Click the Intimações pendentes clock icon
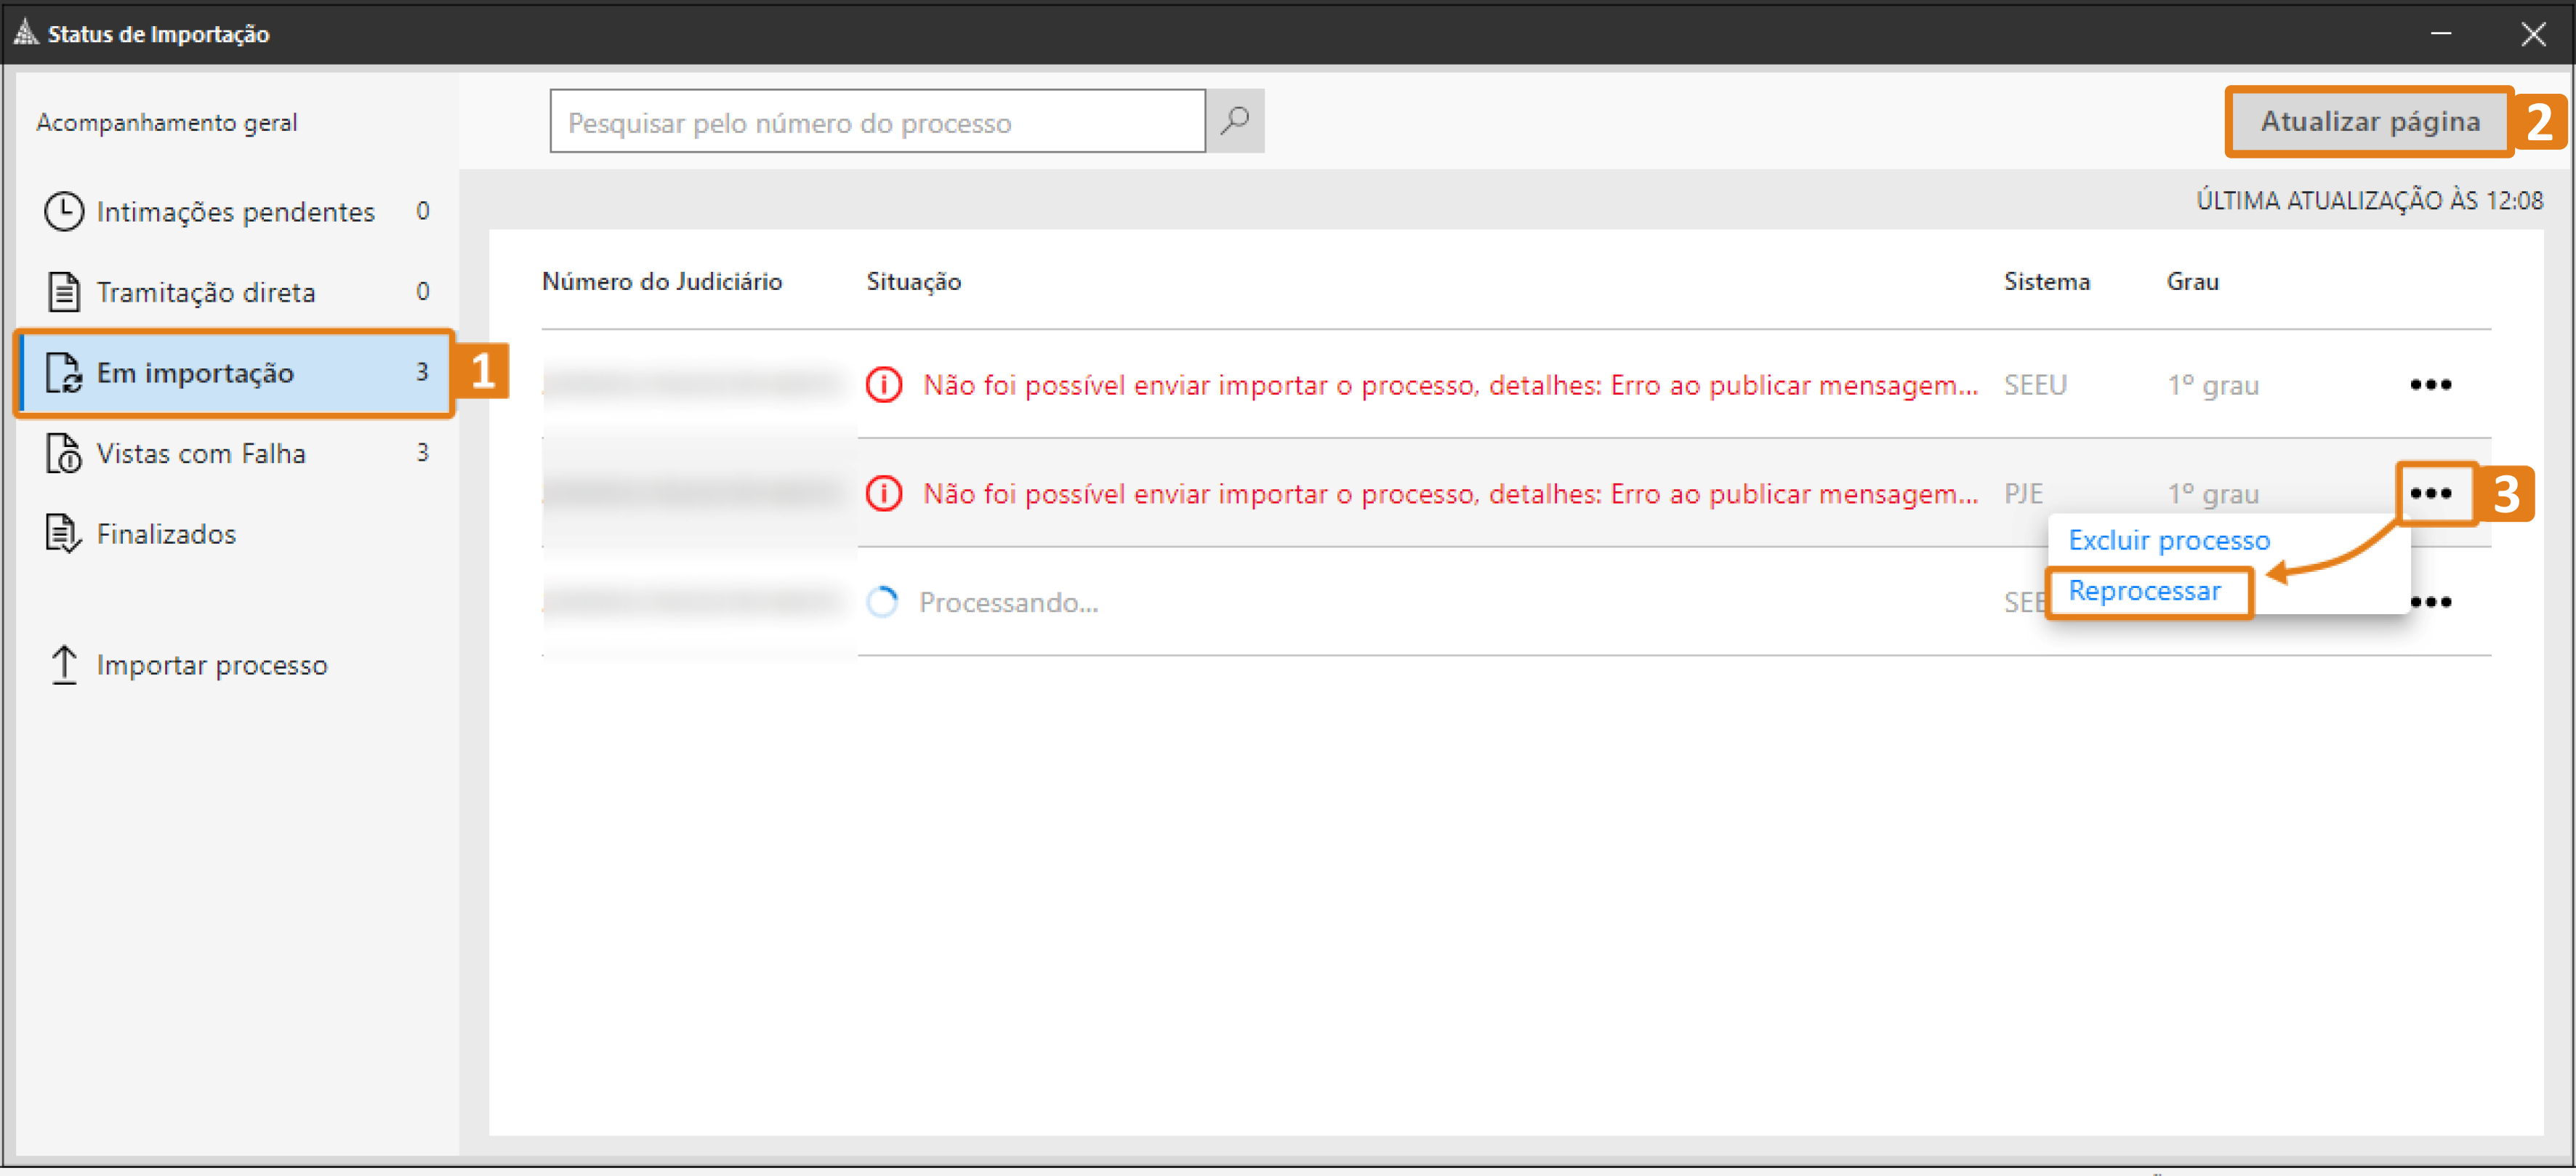Viewport: 2576px width, 1176px height. [64, 211]
